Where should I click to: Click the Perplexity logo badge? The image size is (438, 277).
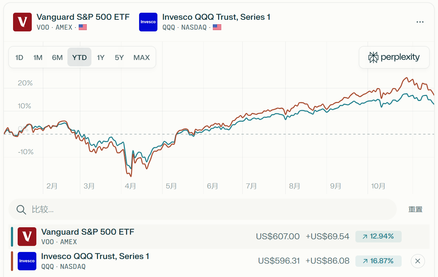394,57
